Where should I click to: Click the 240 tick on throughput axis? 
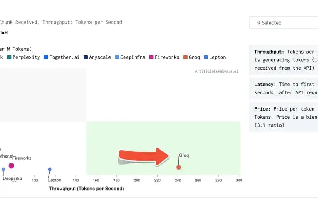pos(178,180)
